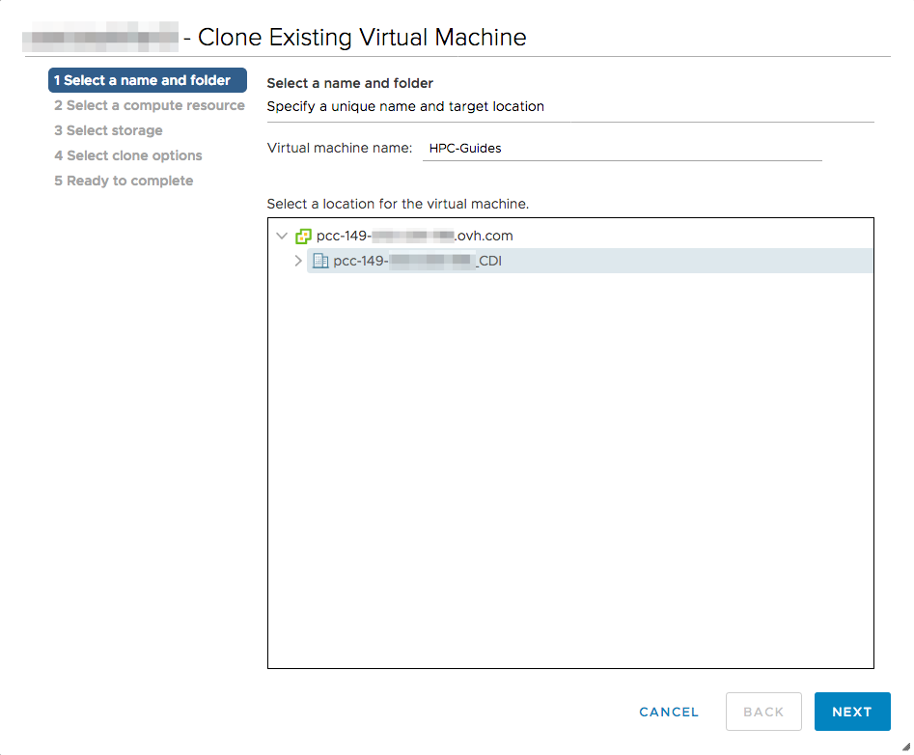Viewport: 914px width, 755px height.
Task: Click inside the location selection panel
Action: (569, 434)
